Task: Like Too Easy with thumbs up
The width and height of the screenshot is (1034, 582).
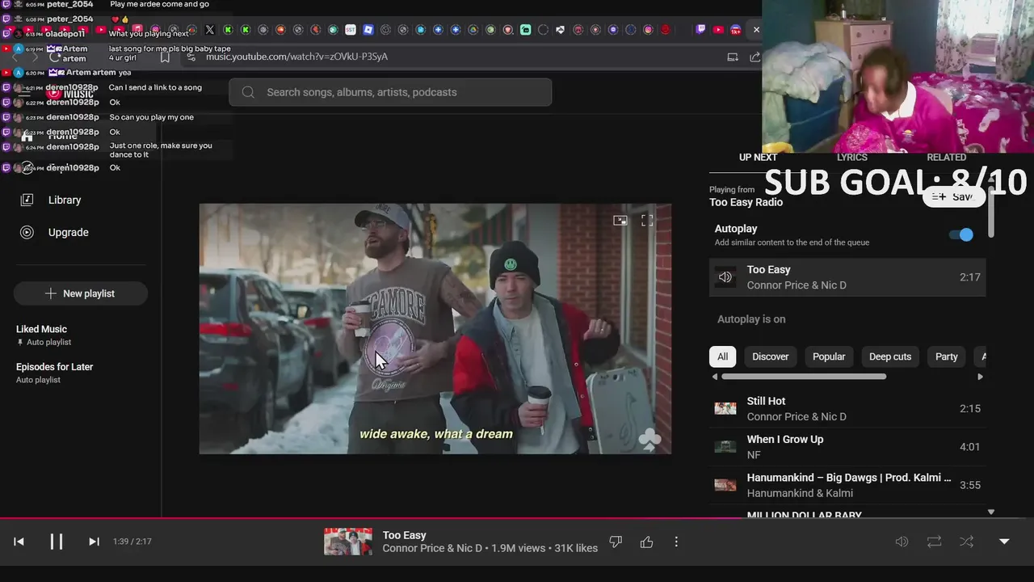Action: point(646,542)
